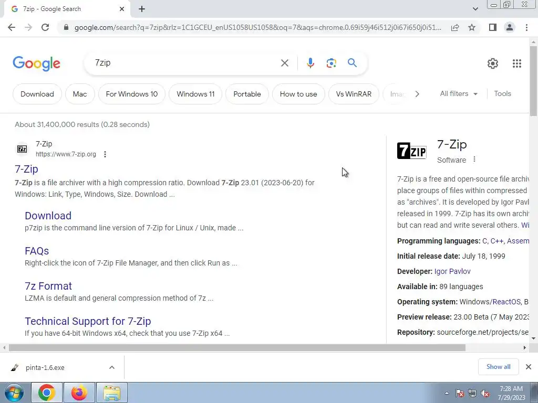Bookmark this page with the star
The height and width of the screenshot is (403, 538).
(x=472, y=27)
